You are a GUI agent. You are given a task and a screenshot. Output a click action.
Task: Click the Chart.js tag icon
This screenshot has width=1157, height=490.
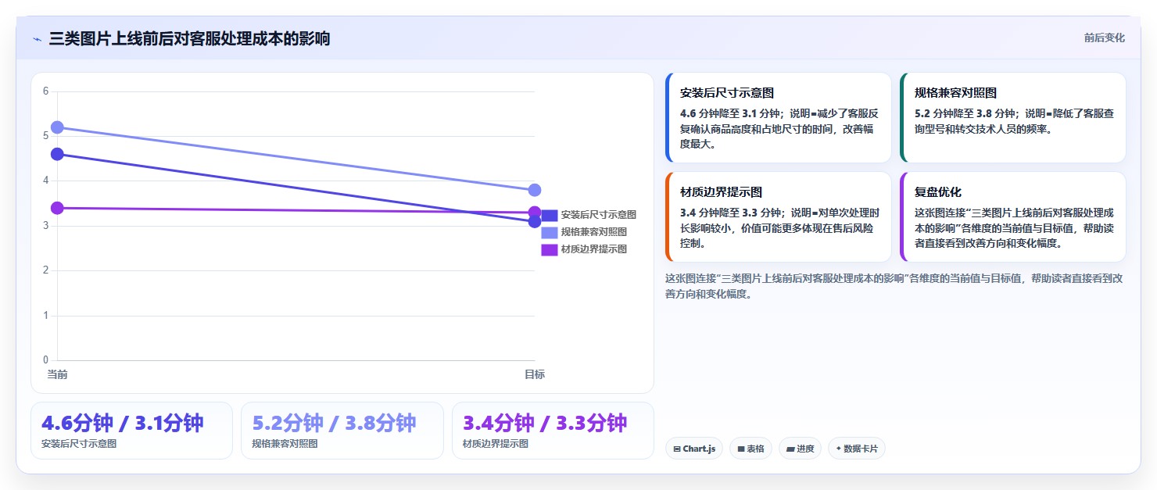pyautogui.click(x=677, y=449)
